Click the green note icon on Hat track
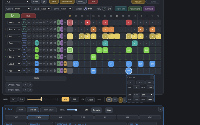Image resolution: width=200 pixels, height=125 pixels. (58, 36)
